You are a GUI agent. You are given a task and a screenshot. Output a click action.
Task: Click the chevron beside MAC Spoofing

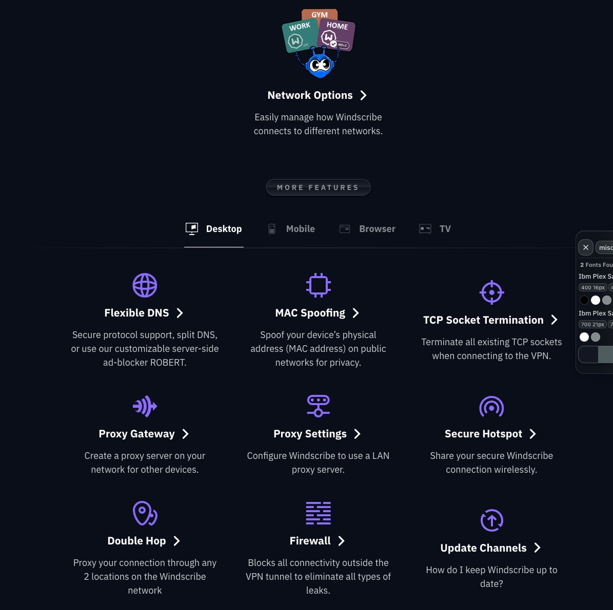(355, 313)
